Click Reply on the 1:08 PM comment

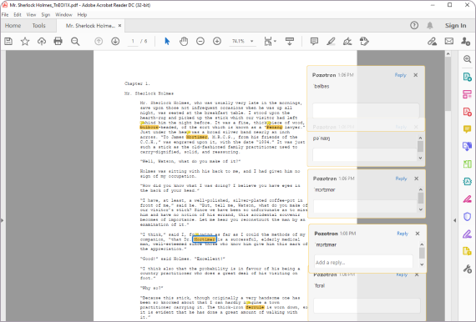403,234
